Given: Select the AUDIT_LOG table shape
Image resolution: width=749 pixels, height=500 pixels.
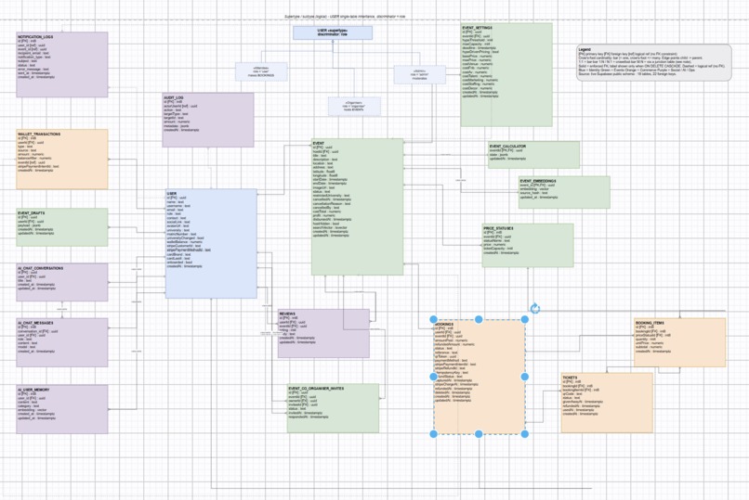Looking at the screenshot, I should [x=208, y=120].
